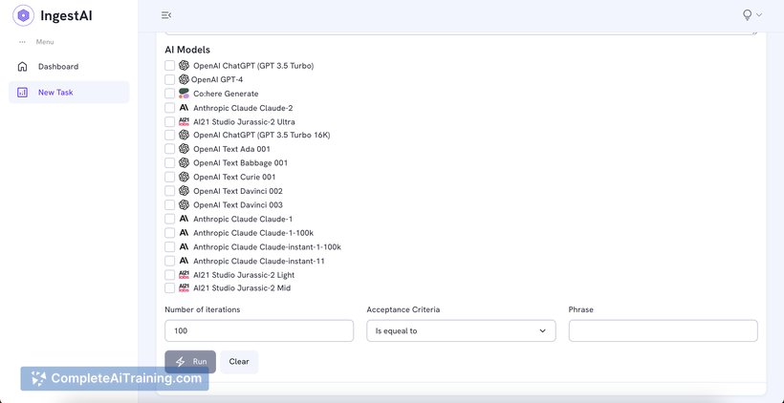The width and height of the screenshot is (784, 403).
Task: Click the Anthropic logo beside Claude-1-100k
Action: (x=184, y=233)
